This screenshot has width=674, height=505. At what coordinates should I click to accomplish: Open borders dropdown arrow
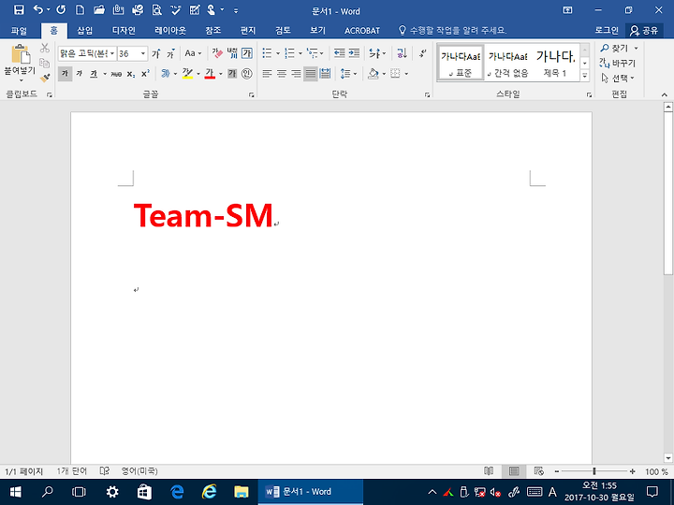click(x=406, y=74)
